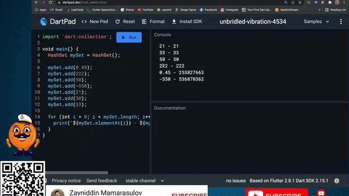Viewport: 349px width, 196px height.
Task: Click the Console panel header
Action: pos(163,35)
